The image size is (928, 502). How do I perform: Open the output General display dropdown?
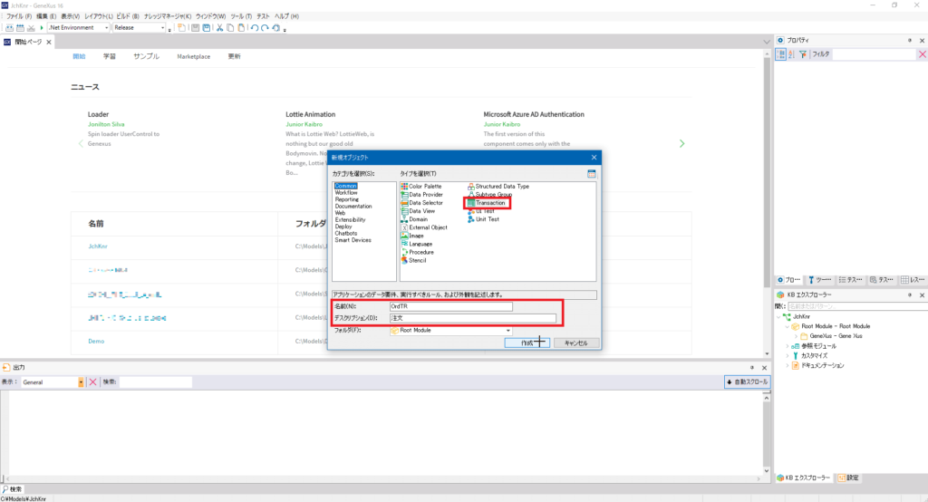coord(52,382)
